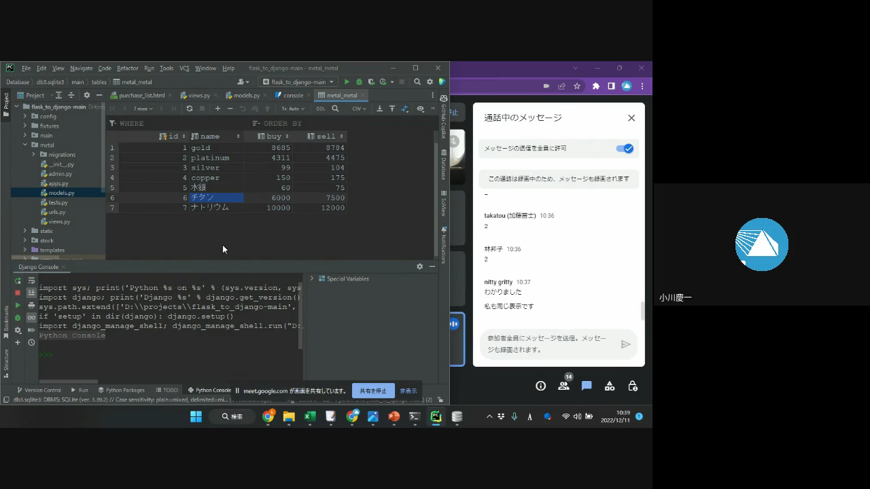Toggle allow everyone to send messages switch
The image size is (870, 489).
624,148
